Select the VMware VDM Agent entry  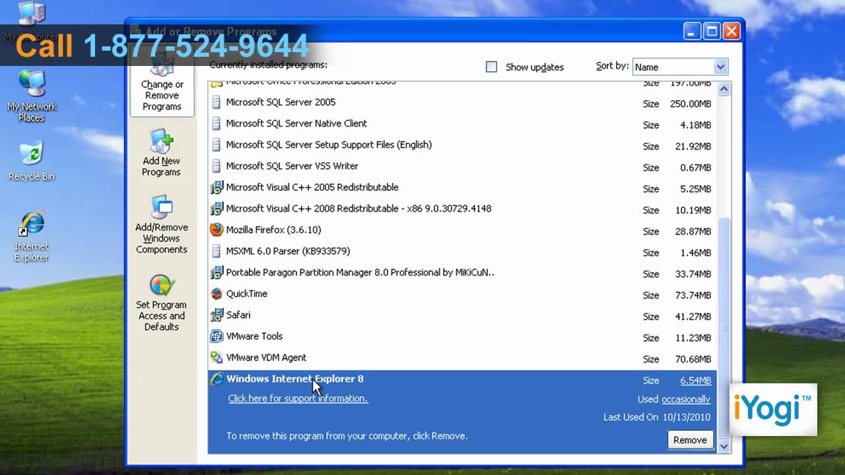pos(461,358)
